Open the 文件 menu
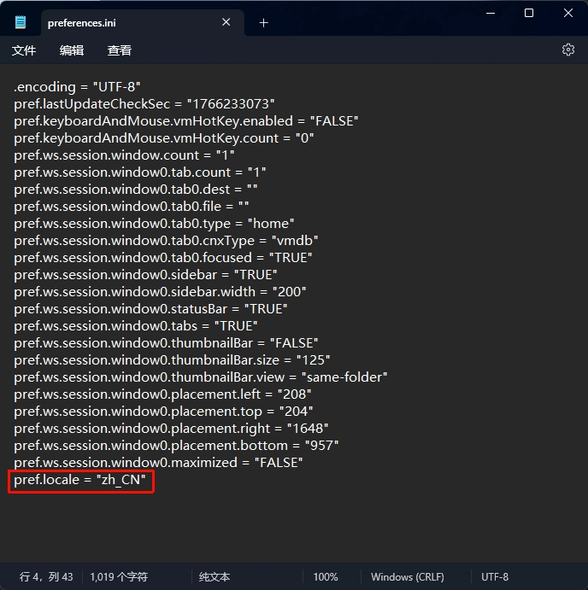The width and height of the screenshot is (588, 590). (x=24, y=50)
